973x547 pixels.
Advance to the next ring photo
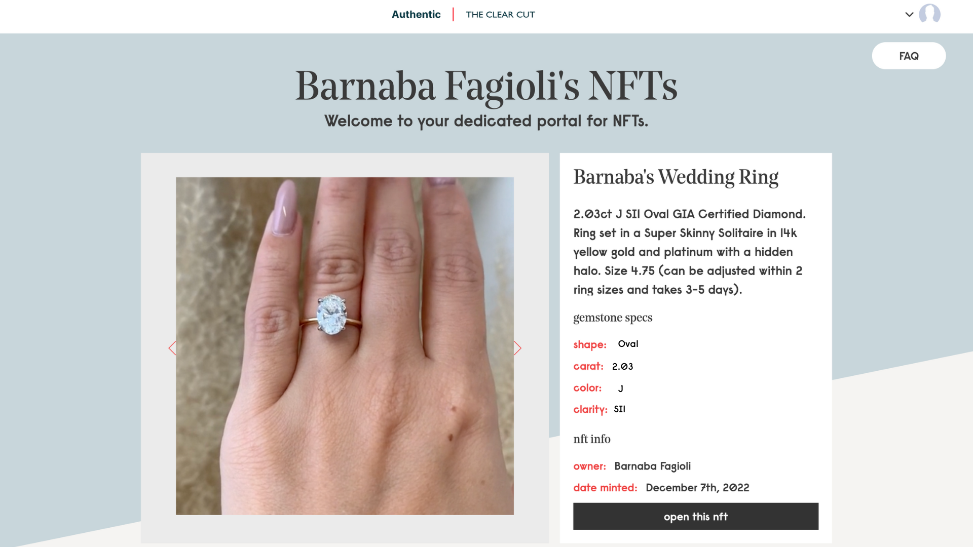coord(517,348)
